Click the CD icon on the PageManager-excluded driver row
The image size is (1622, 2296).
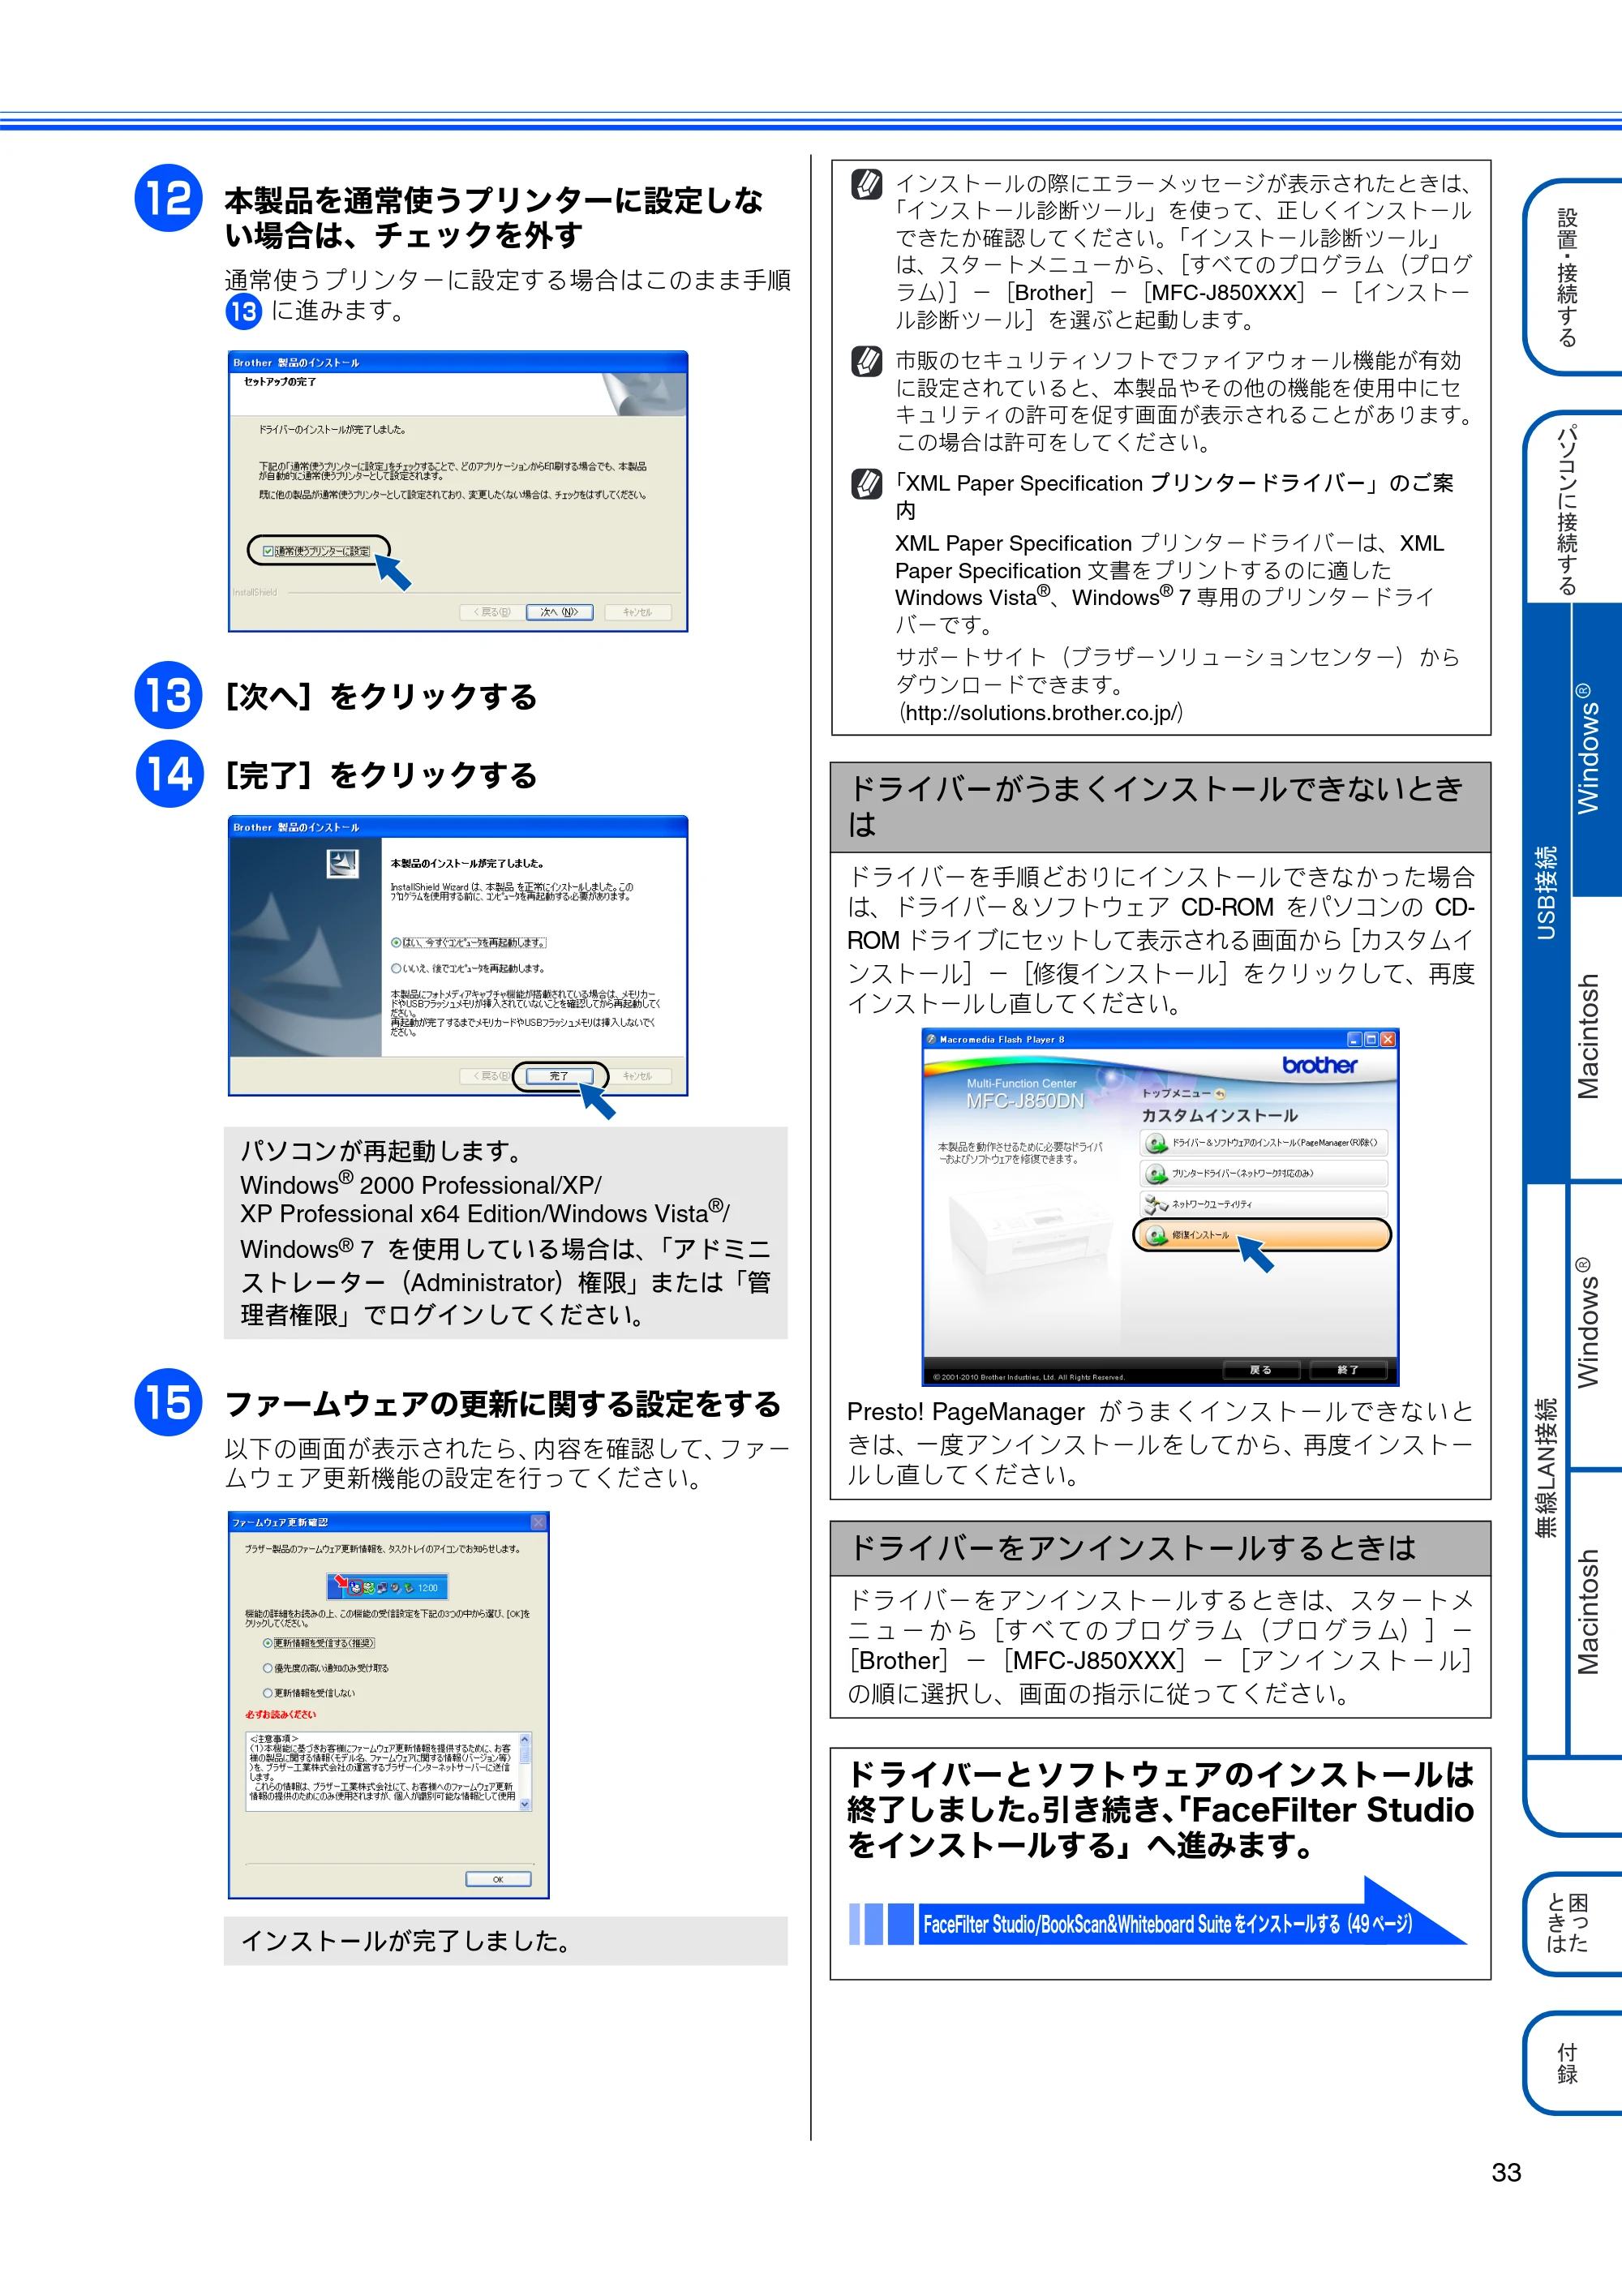coord(1157,1142)
